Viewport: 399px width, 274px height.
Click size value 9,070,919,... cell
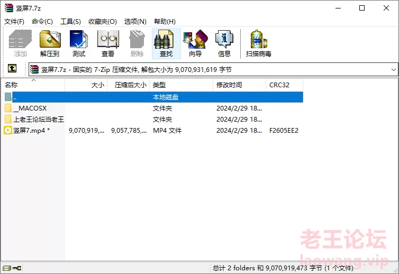[86, 131]
